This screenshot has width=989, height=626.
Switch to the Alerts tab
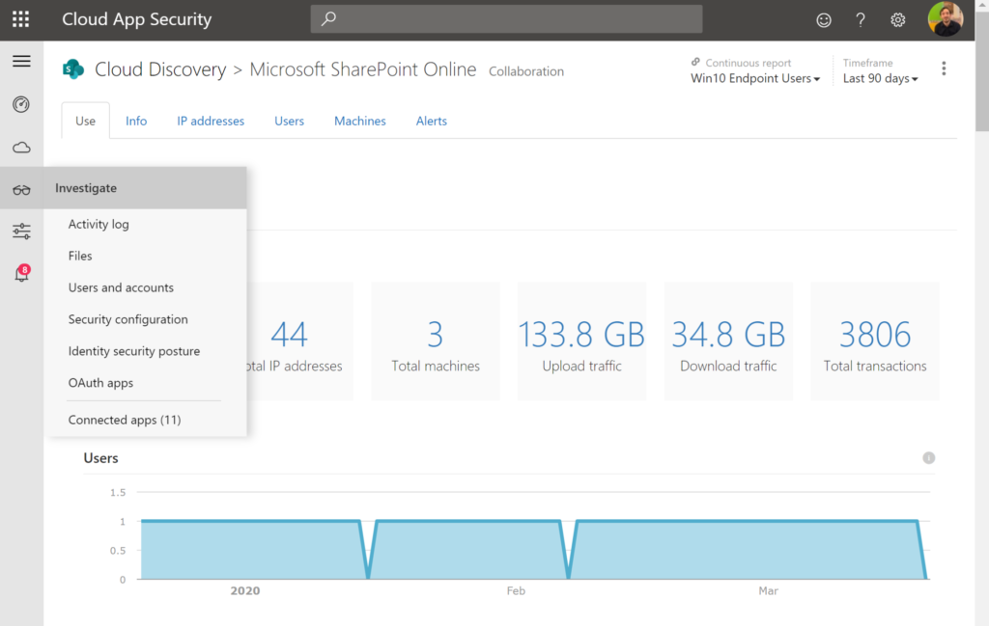pyautogui.click(x=432, y=121)
